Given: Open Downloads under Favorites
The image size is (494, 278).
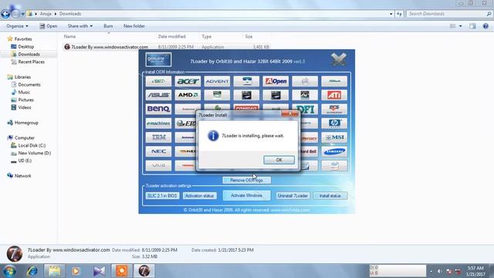Looking at the screenshot, I should tap(29, 54).
